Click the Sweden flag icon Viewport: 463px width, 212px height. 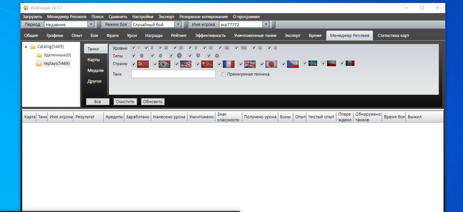click(x=313, y=63)
